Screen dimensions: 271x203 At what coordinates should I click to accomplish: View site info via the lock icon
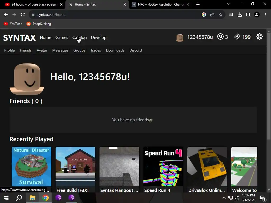point(33,15)
